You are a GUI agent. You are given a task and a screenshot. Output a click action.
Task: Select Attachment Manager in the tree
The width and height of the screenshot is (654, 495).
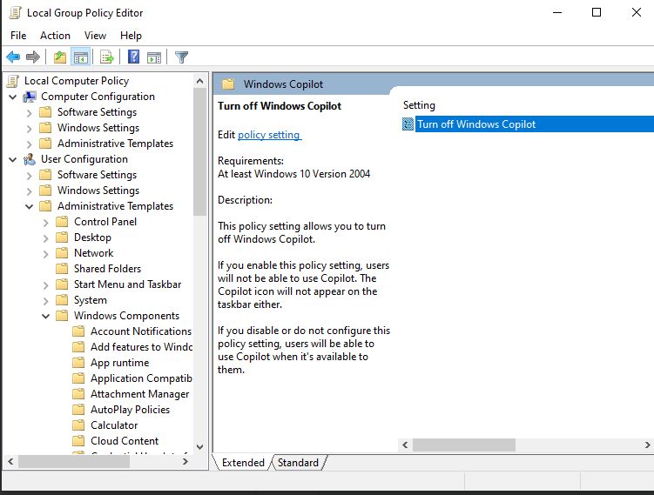(139, 394)
